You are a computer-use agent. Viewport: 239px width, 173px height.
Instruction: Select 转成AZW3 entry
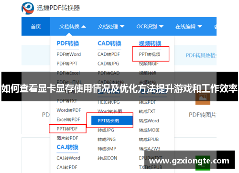pos(150,149)
